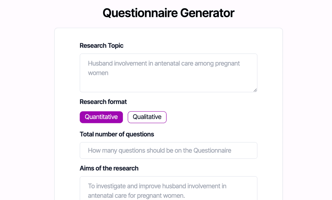Click the total number of questions field
The image size is (332, 200).
(168, 151)
